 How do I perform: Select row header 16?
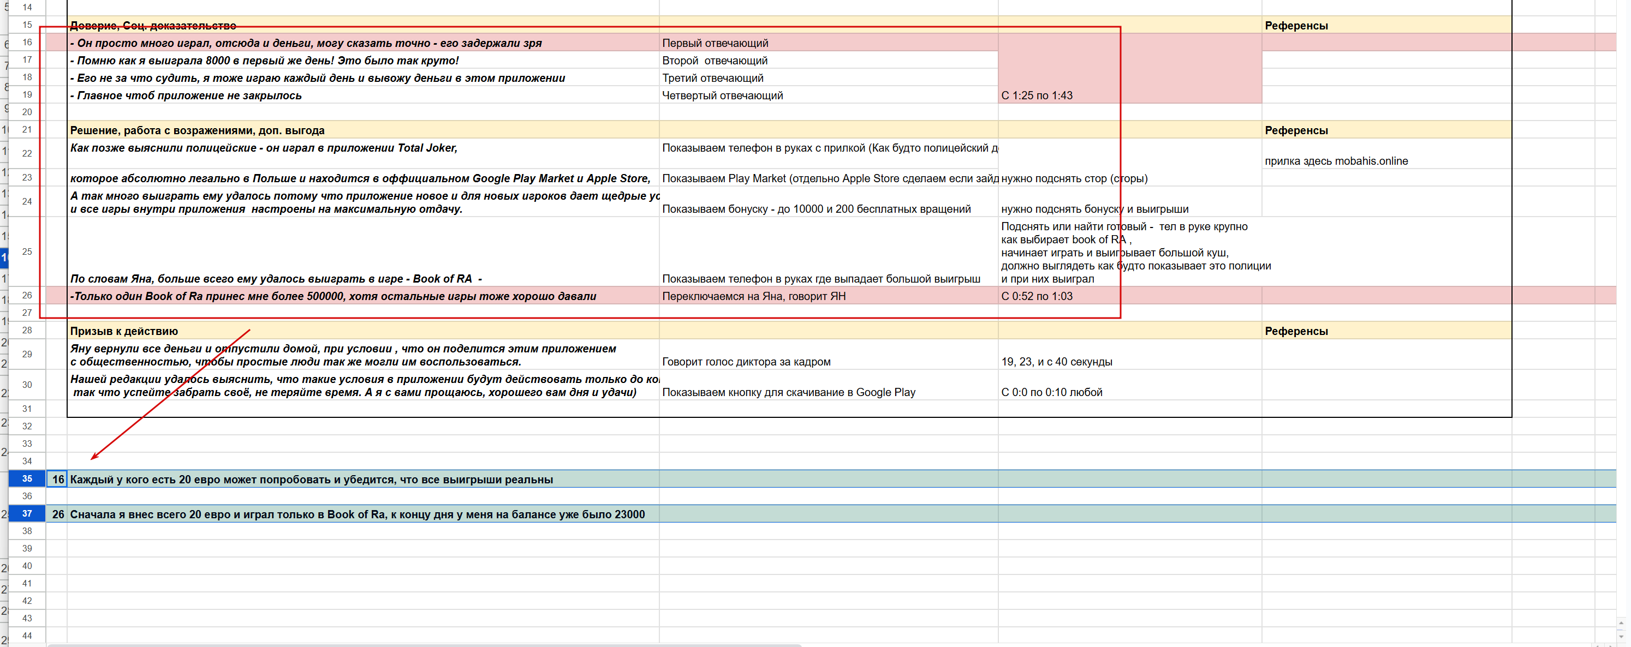pyautogui.click(x=27, y=42)
